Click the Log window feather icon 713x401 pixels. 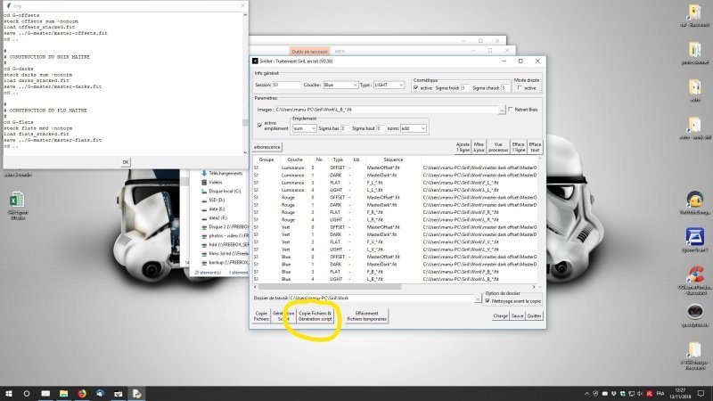[9, 6]
